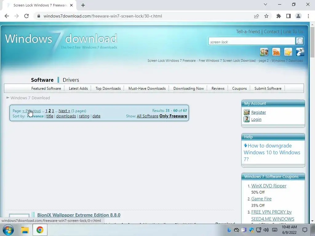
Task: Select the Drivers tab
Action: (71, 80)
